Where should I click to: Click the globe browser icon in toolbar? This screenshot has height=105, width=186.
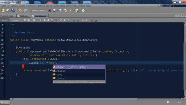click(x=54, y=10)
